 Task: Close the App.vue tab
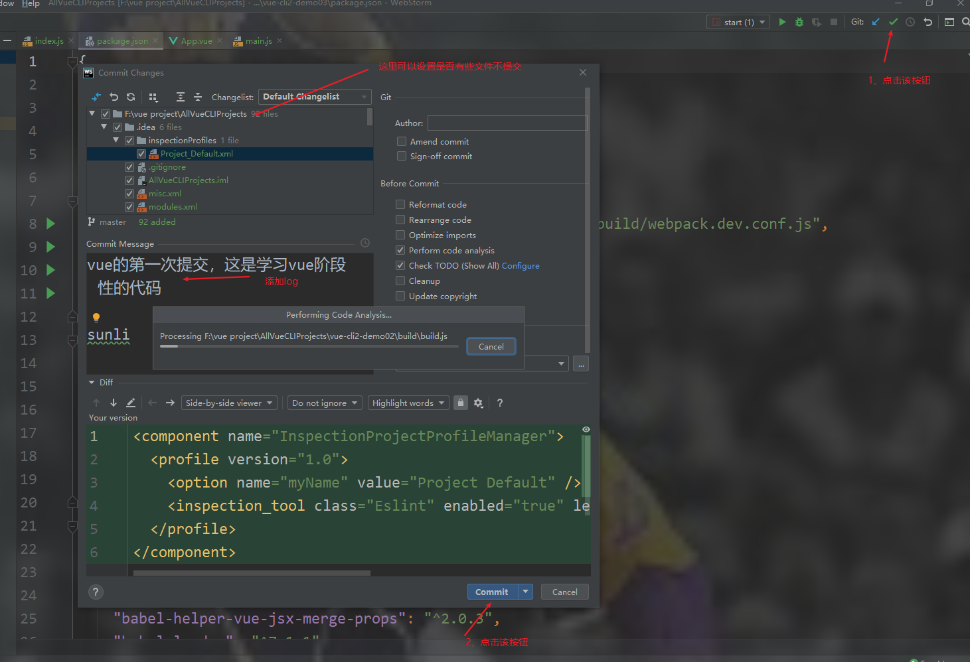pos(220,41)
